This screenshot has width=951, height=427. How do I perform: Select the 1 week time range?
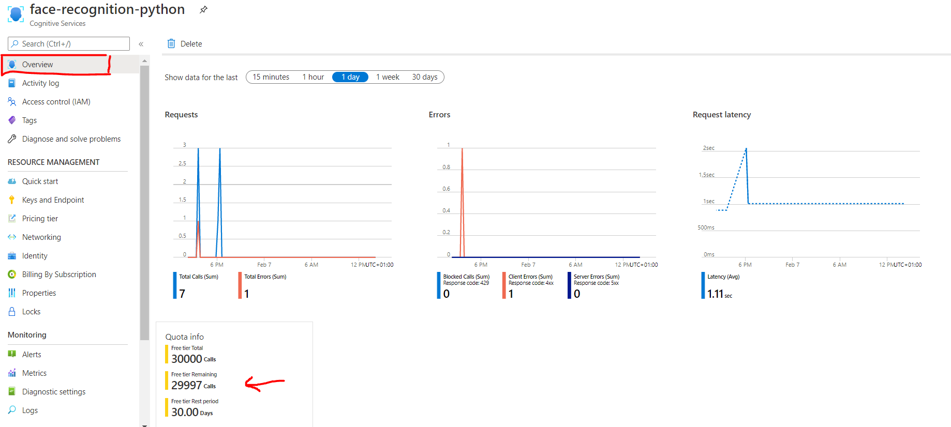388,77
